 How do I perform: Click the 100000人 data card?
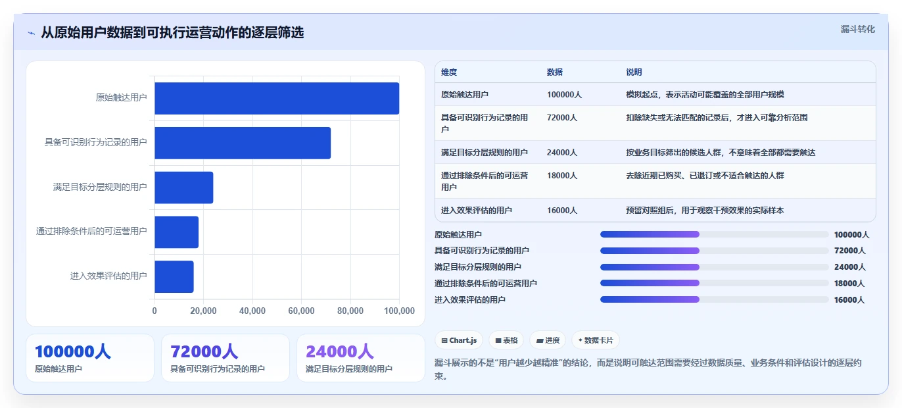pos(90,358)
